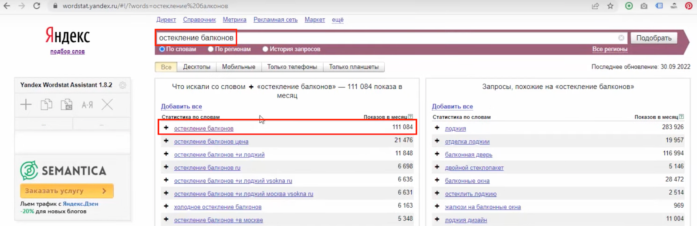The height and width of the screenshot is (226, 697).
Task: Click the search query input field
Action: pos(392,38)
